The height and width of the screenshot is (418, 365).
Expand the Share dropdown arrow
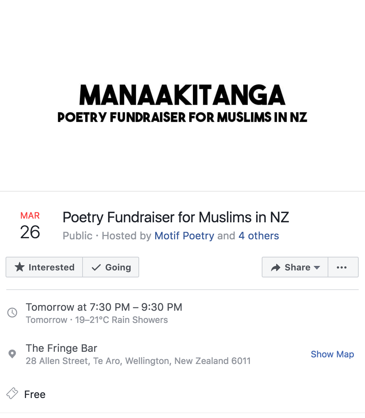point(317,267)
